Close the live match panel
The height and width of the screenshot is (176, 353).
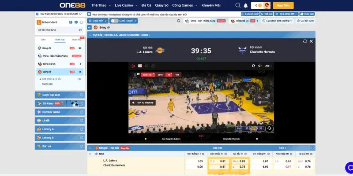coord(311,41)
